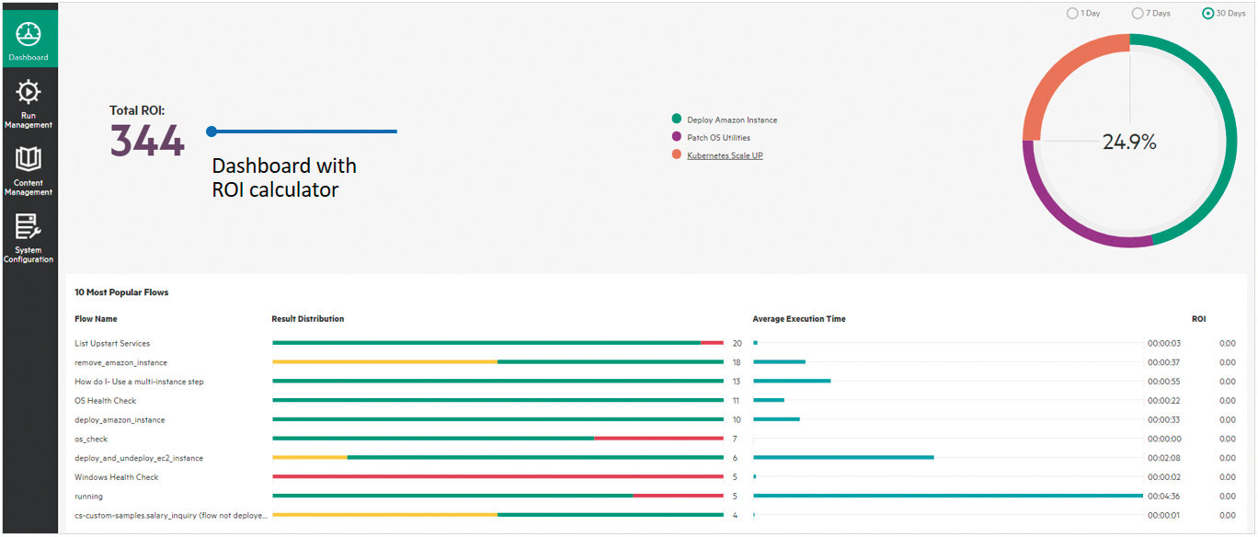
Task: Click purple Patch OS Utilities legend dot
Action: coord(677,137)
